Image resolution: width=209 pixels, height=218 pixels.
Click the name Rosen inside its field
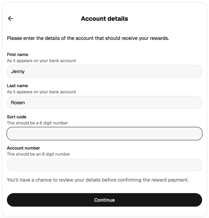[18, 102]
